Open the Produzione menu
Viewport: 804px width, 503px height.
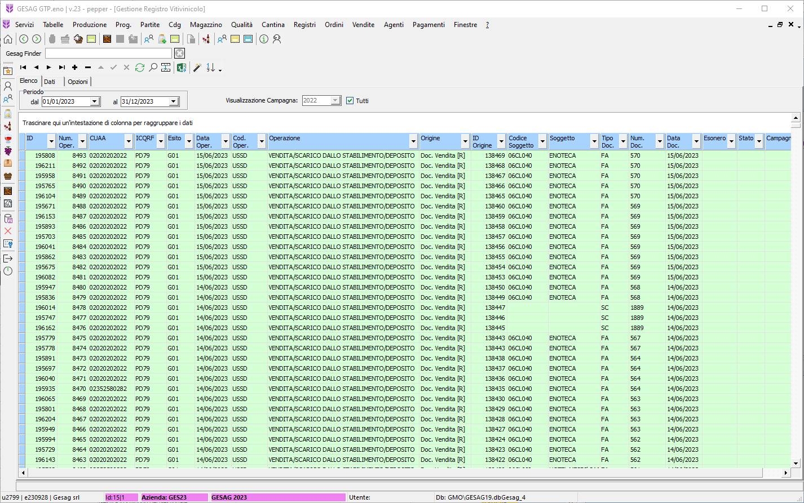click(x=90, y=25)
